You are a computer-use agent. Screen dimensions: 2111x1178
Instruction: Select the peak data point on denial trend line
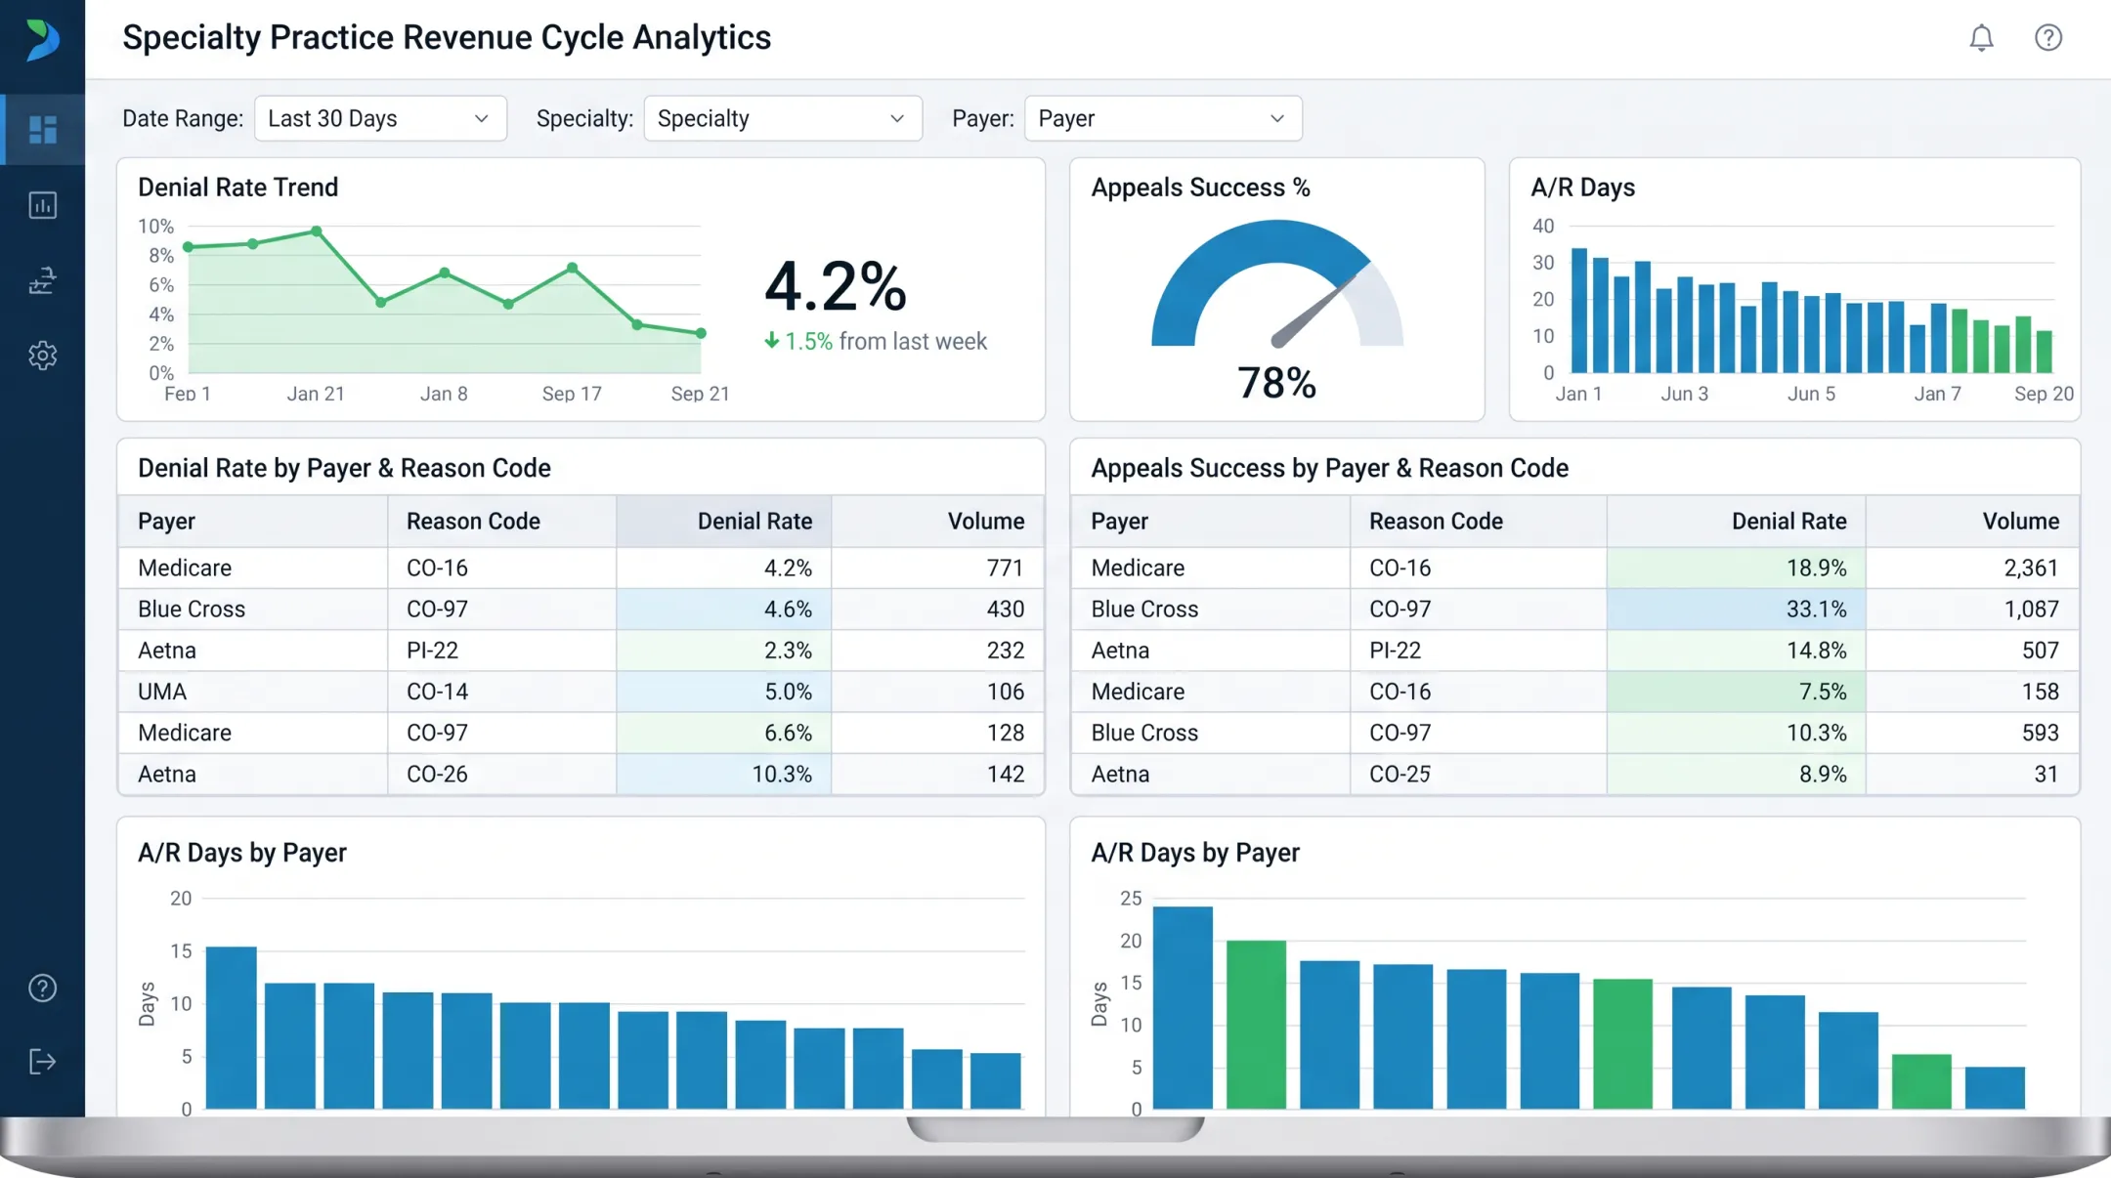click(317, 231)
